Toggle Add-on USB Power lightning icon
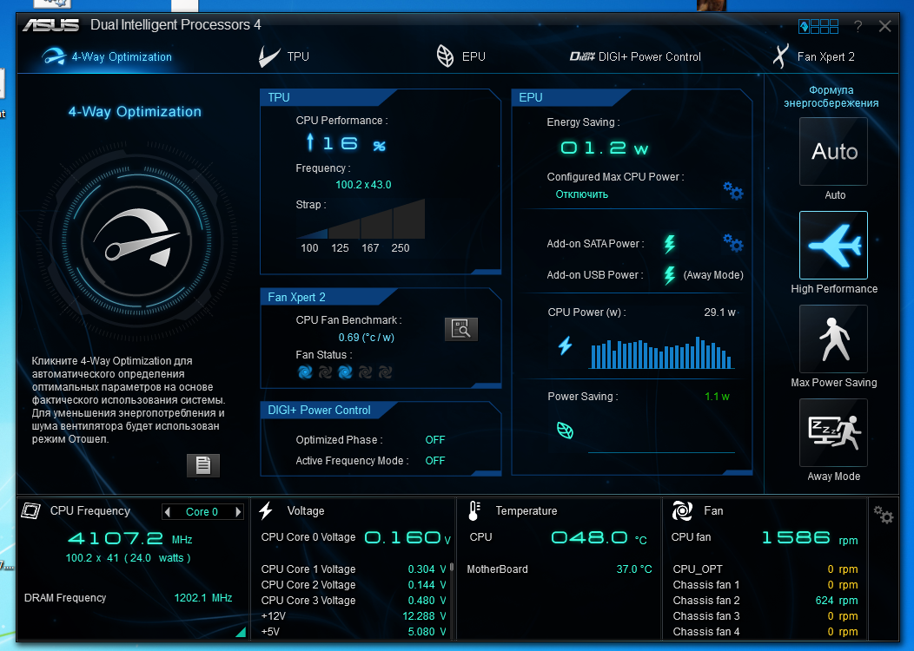The width and height of the screenshot is (914, 651). [x=670, y=275]
